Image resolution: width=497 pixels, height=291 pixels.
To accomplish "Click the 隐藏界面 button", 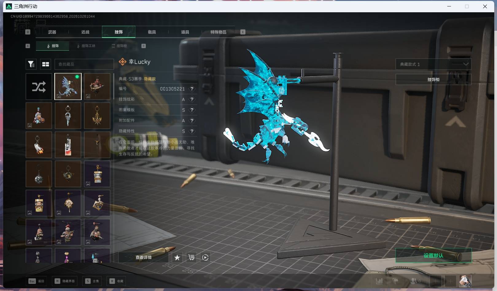I will coord(65,281).
